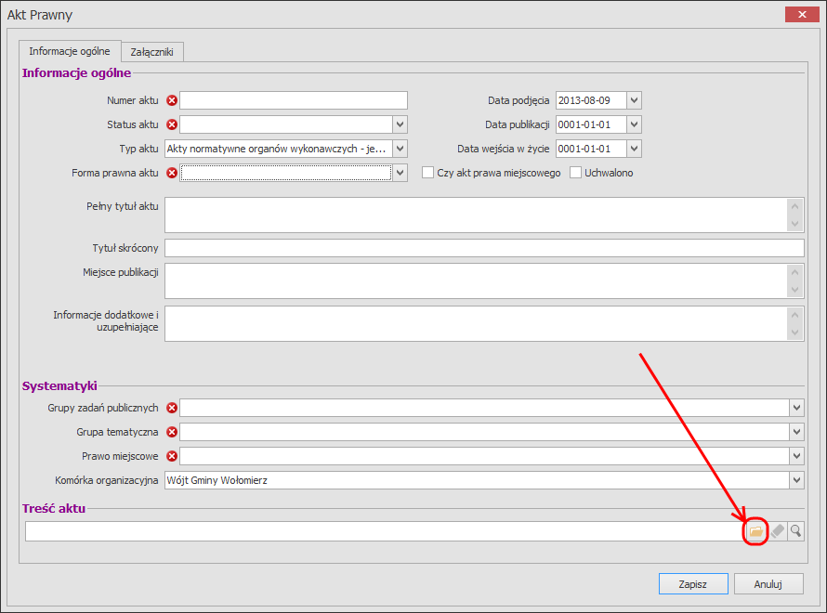Open the Typ aktu dropdown arrow

click(400, 149)
